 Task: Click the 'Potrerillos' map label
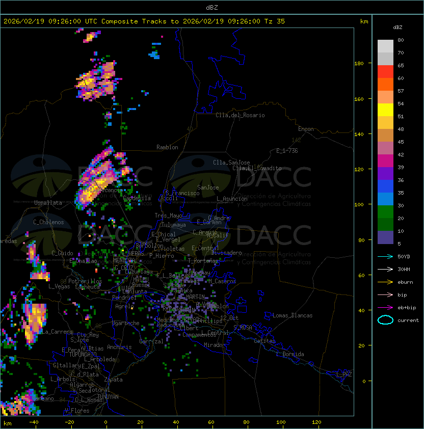click(85, 281)
